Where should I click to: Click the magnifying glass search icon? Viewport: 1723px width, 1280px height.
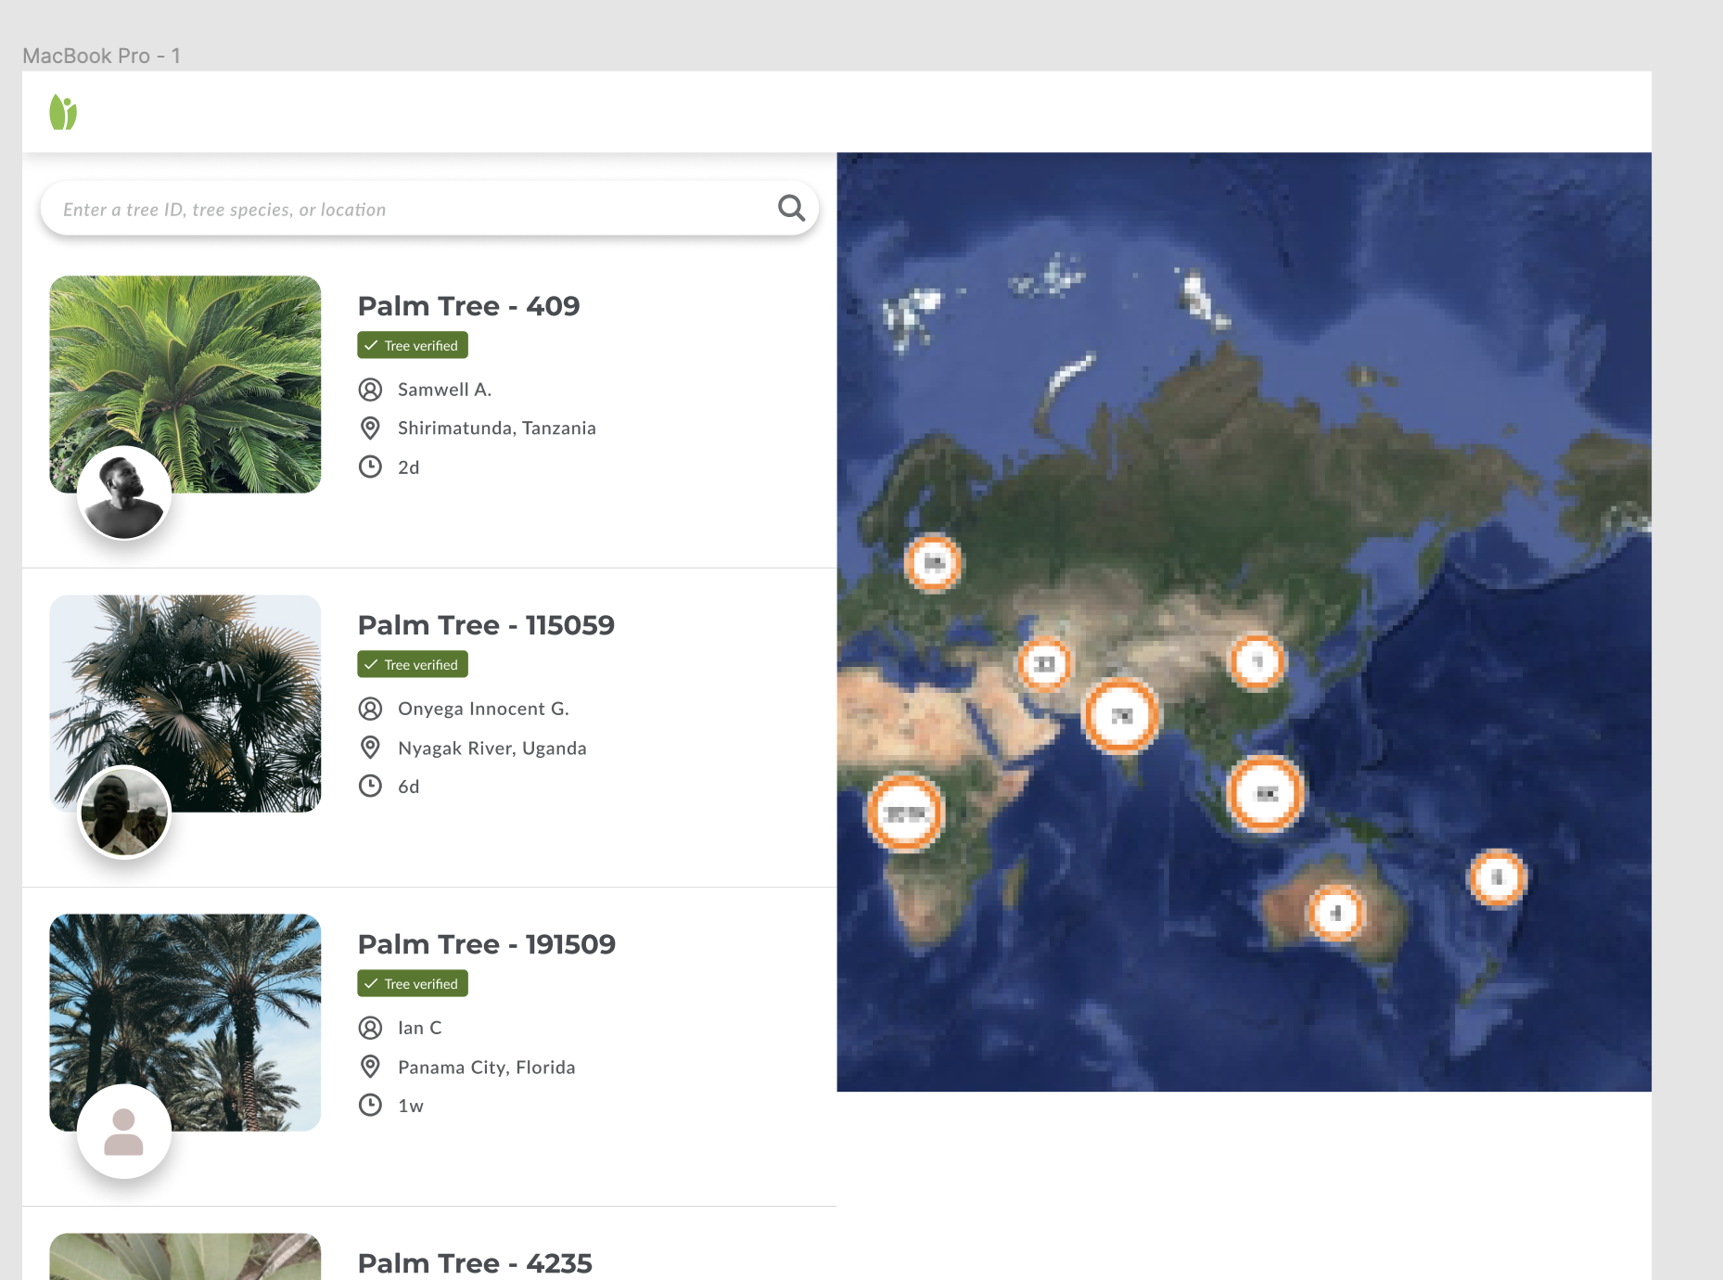point(791,208)
